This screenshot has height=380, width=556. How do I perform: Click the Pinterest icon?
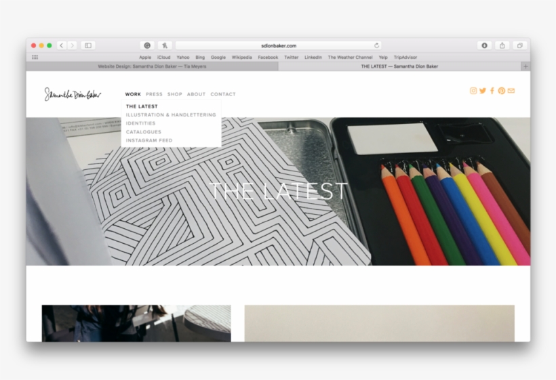tap(502, 91)
